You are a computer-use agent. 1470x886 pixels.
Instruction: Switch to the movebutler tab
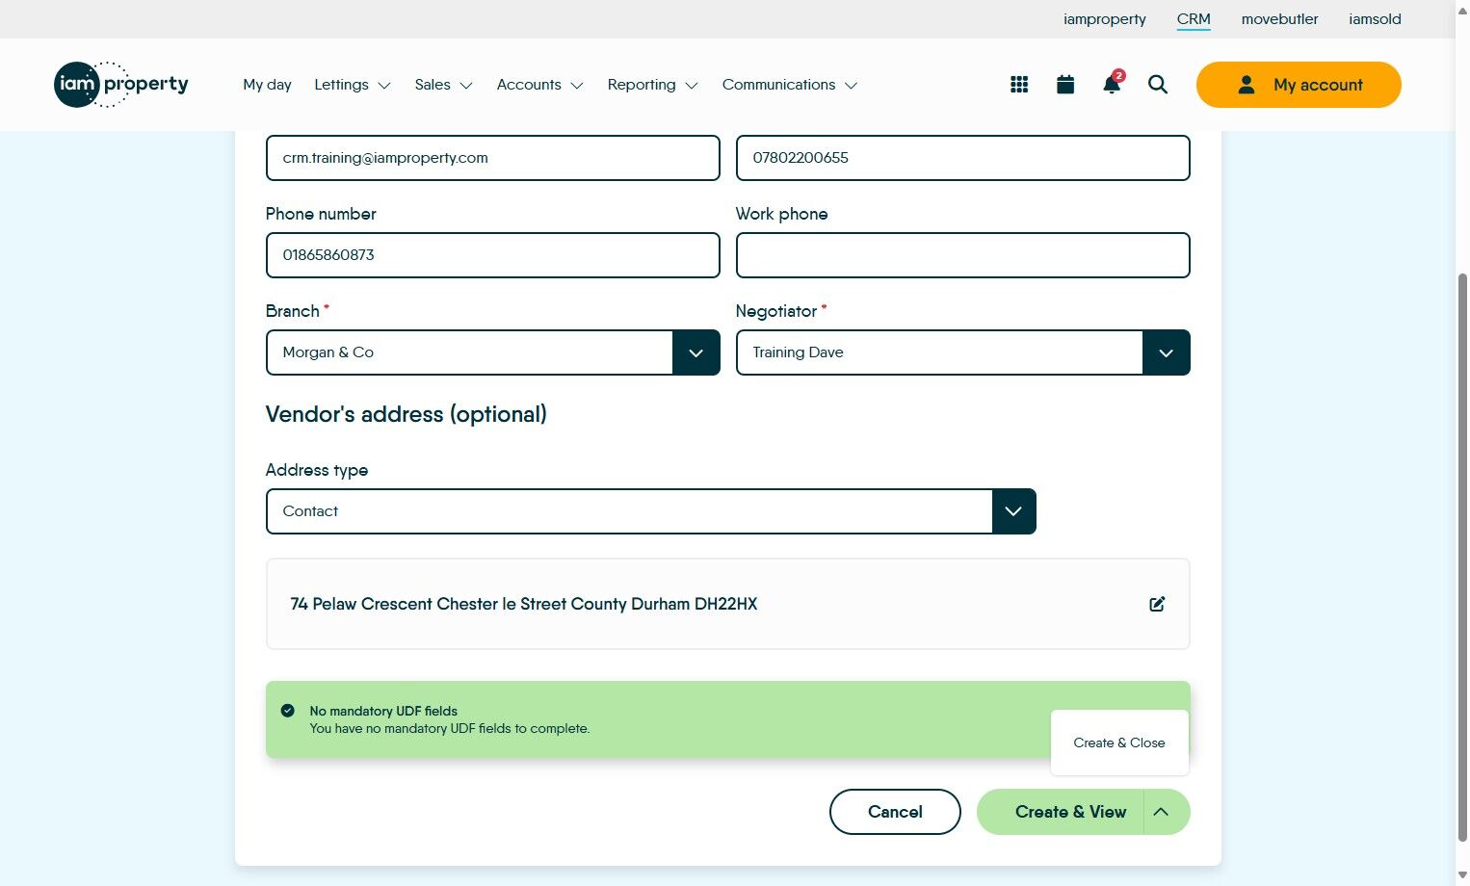(x=1279, y=19)
